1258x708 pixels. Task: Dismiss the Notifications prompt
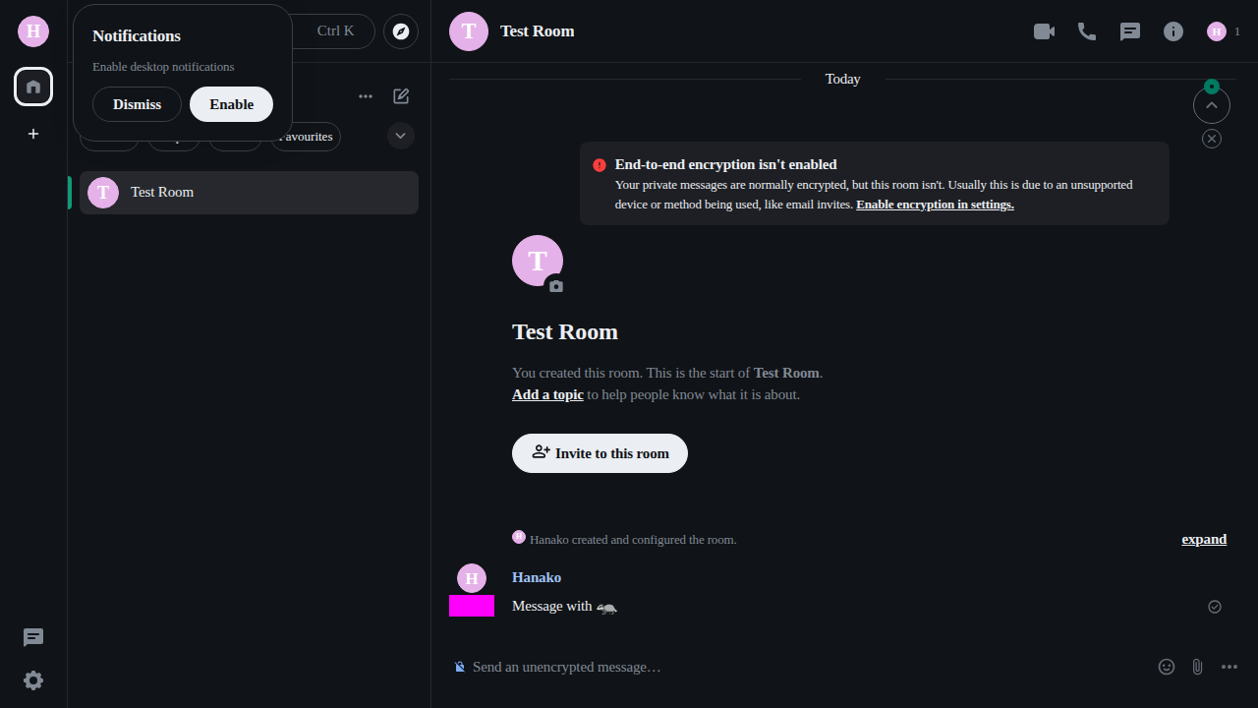click(x=137, y=104)
